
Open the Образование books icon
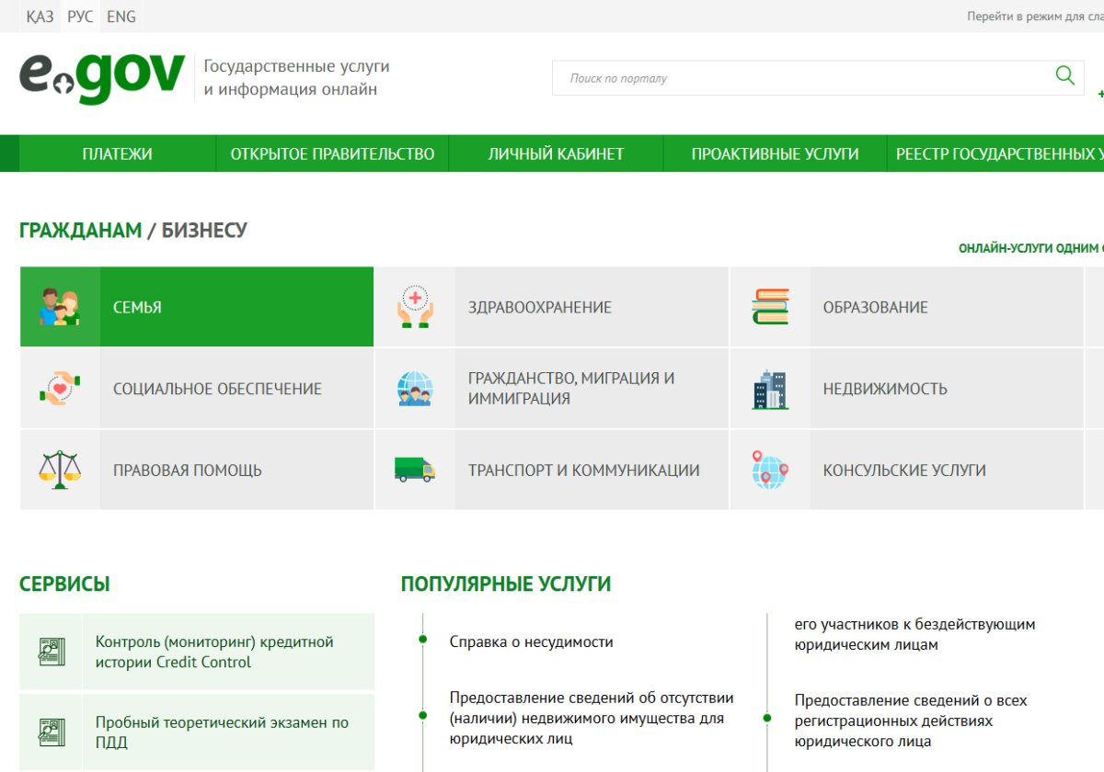770,307
